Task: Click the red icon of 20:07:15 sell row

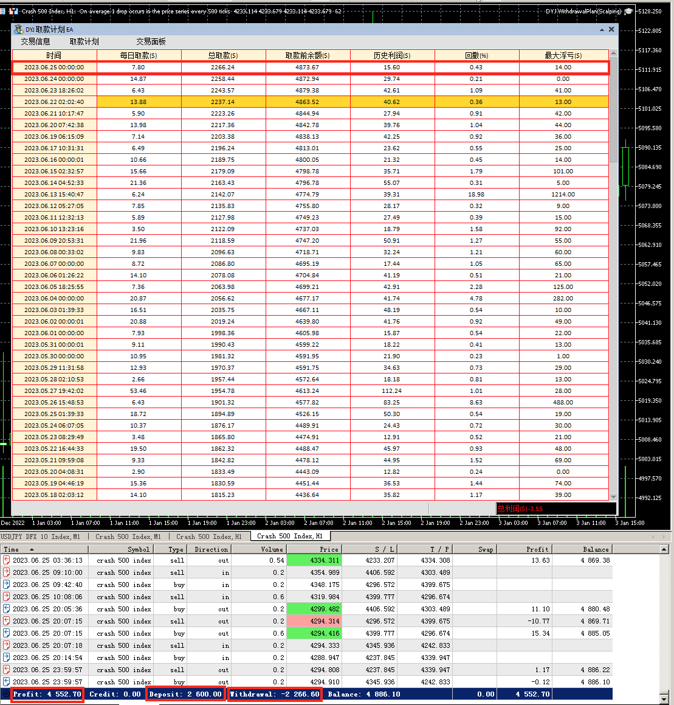Action: click(6, 621)
